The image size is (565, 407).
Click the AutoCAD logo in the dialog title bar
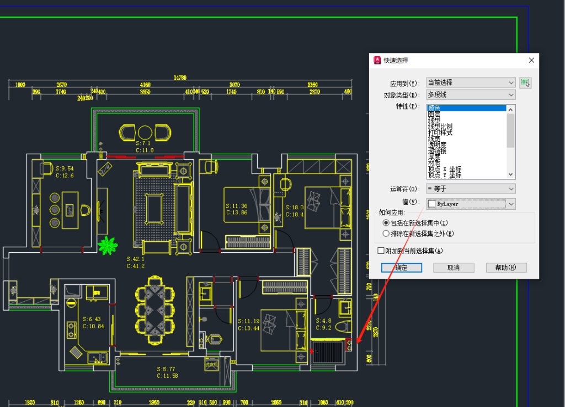coord(377,60)
